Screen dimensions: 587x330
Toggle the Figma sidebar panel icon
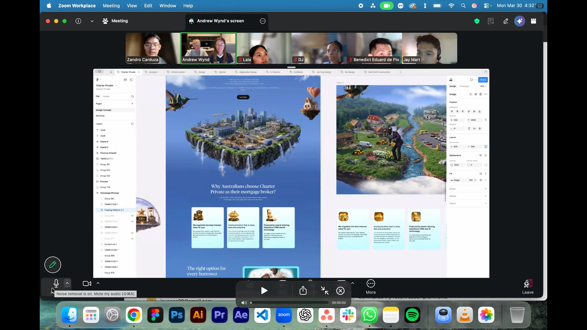point(131,80)
